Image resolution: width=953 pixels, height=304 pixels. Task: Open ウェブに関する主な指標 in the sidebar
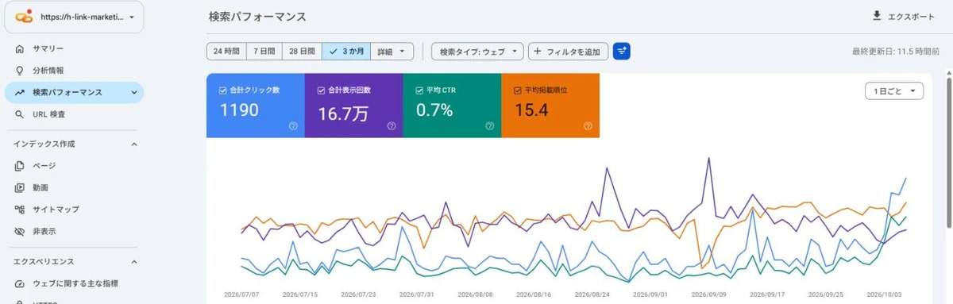coord(74,283)
